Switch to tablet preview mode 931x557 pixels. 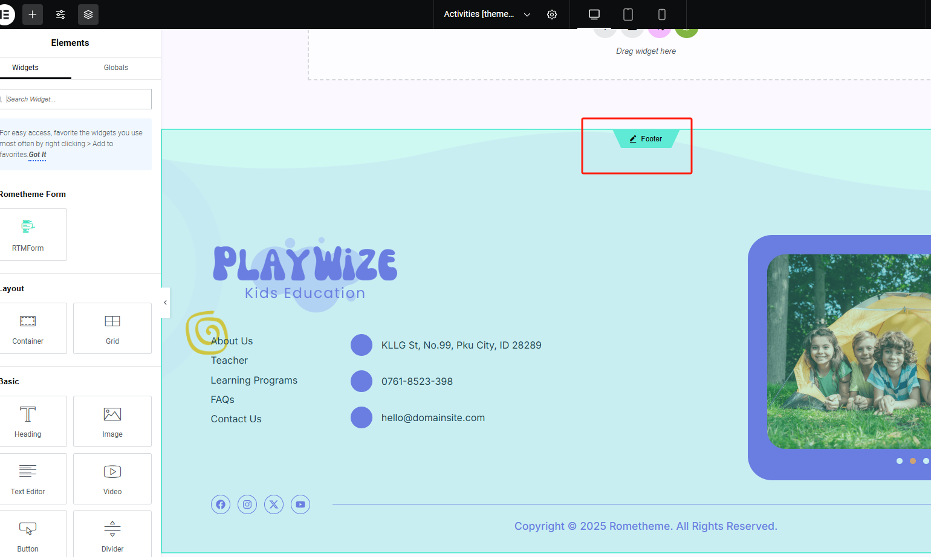click(628, 14)
